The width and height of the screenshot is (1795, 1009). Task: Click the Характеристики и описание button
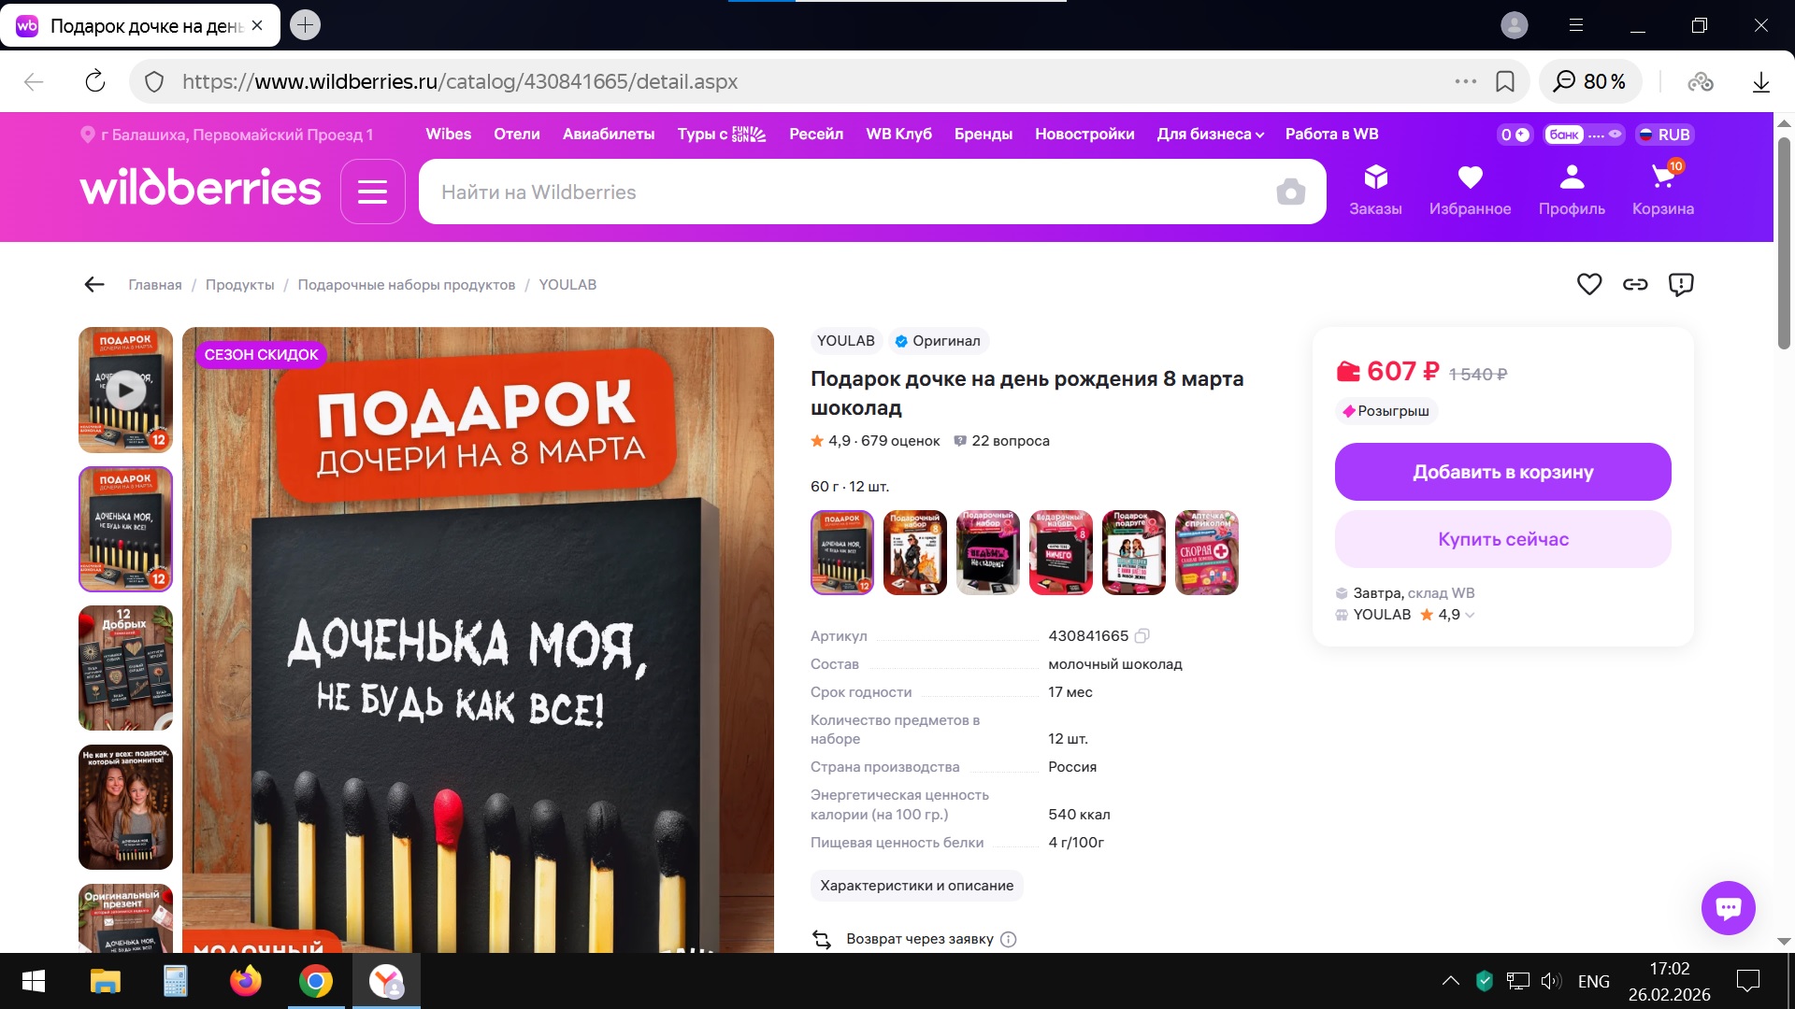click(916, 886)
